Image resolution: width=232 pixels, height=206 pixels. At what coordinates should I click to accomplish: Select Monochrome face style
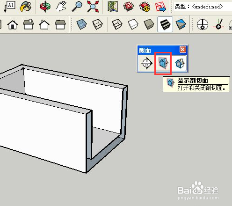tap(181, 24)
